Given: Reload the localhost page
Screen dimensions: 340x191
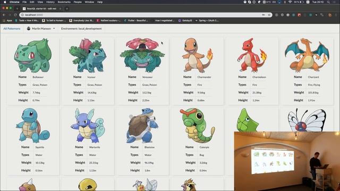Looking at the screenshot, I should (15, 15).
